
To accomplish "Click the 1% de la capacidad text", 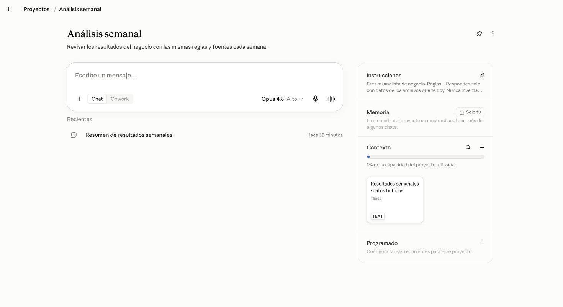I will pos(411,165).
